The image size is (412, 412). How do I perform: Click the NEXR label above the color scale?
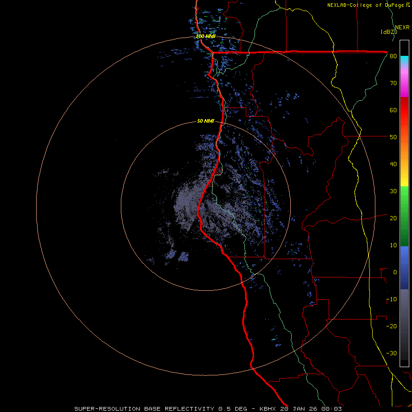(402, 27)
